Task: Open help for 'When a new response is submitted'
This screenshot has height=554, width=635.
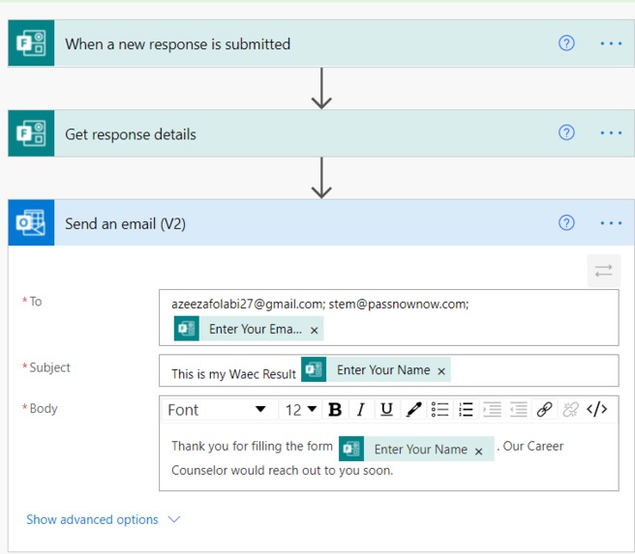Action: (566, 43)
